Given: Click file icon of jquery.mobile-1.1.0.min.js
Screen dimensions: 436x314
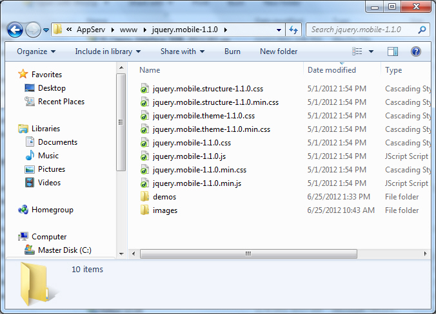Looking at the screenshot, I should [144, 183].
